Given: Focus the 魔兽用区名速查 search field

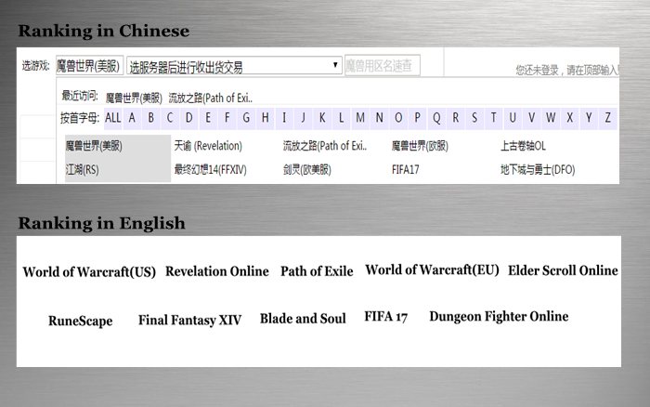Looking at the screenshot, I should click(x=383, y=66).
